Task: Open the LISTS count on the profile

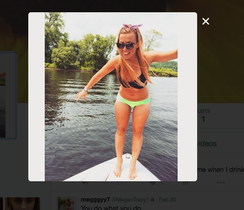Action: [x=203, y=116]
